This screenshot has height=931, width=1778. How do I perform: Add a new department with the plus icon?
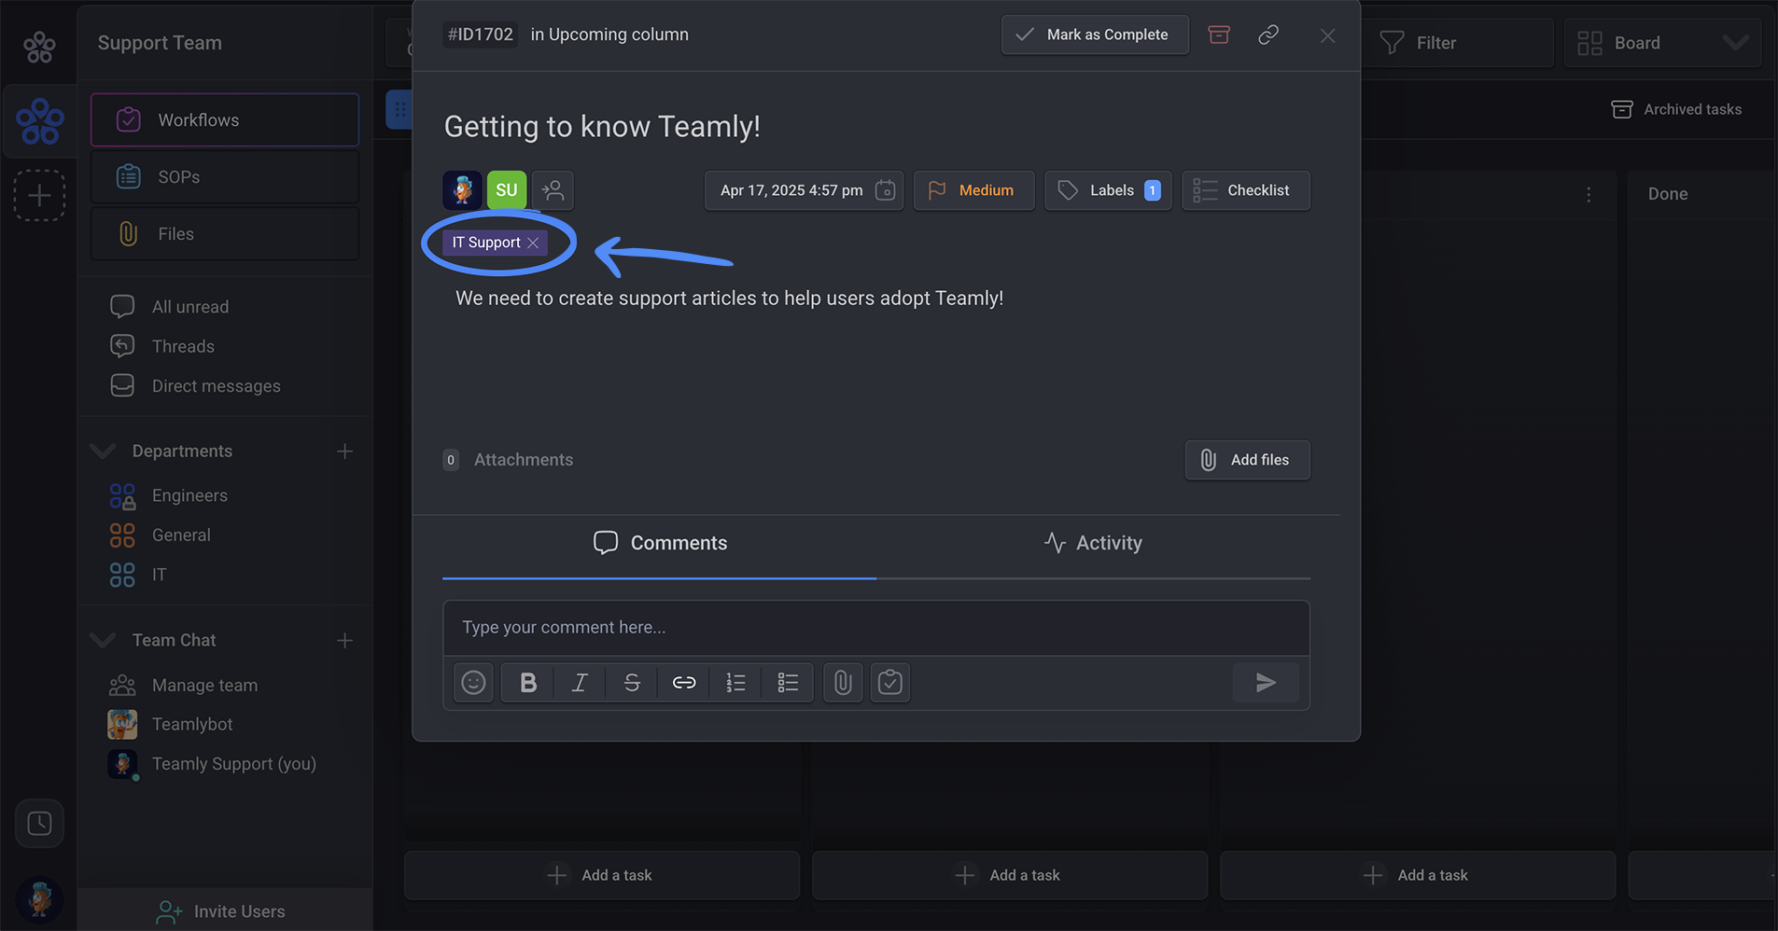tap(344, 452)
